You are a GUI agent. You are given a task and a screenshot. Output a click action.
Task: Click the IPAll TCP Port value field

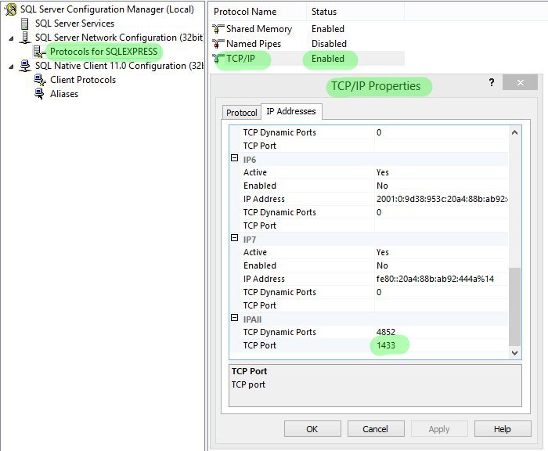438,345
